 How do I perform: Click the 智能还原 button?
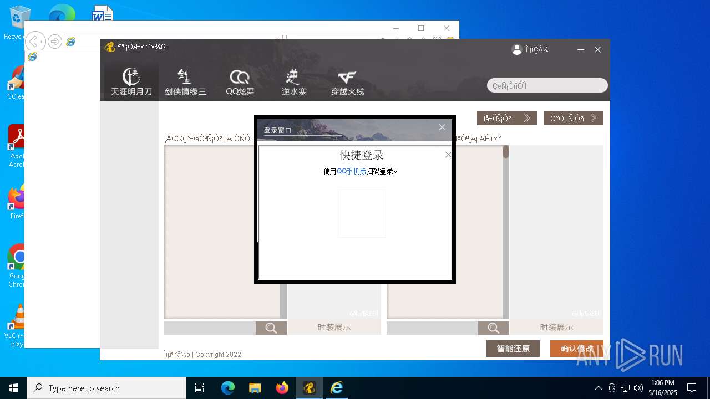pos(513,349)
